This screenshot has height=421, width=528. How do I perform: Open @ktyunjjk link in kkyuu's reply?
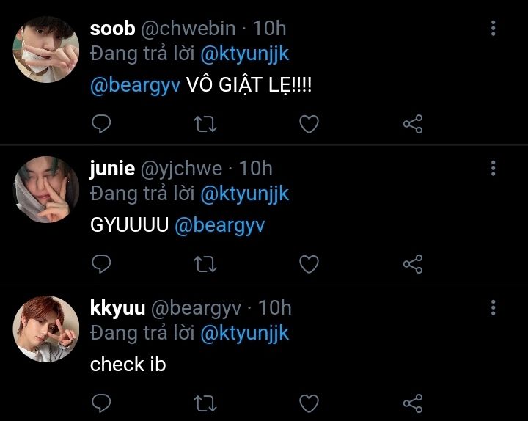point(245,334)
